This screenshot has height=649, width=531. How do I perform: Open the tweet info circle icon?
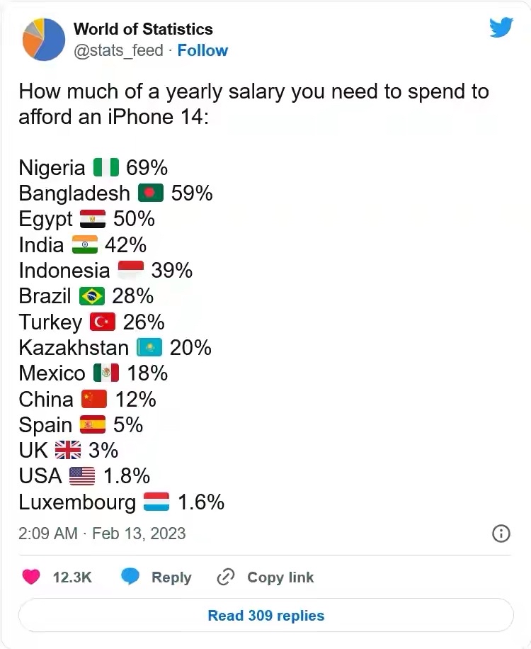coord(501,533)
